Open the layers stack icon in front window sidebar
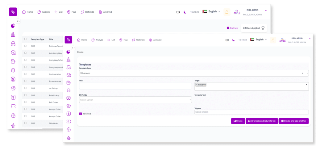The width and height of the screenshot is (316, 146). coord(69,90)
